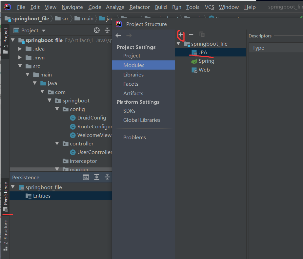Collapse the com package
Image resolution: width=303 pixels, height=259 pixels.
point(42,92)
